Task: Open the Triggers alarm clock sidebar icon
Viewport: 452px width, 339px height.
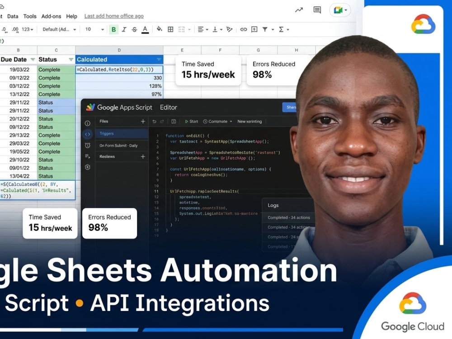Action: 88,145
